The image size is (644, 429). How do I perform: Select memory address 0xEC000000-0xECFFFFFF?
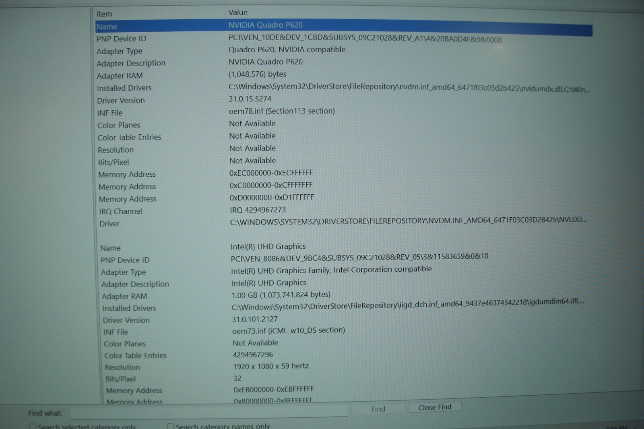(x=271, y=173)
